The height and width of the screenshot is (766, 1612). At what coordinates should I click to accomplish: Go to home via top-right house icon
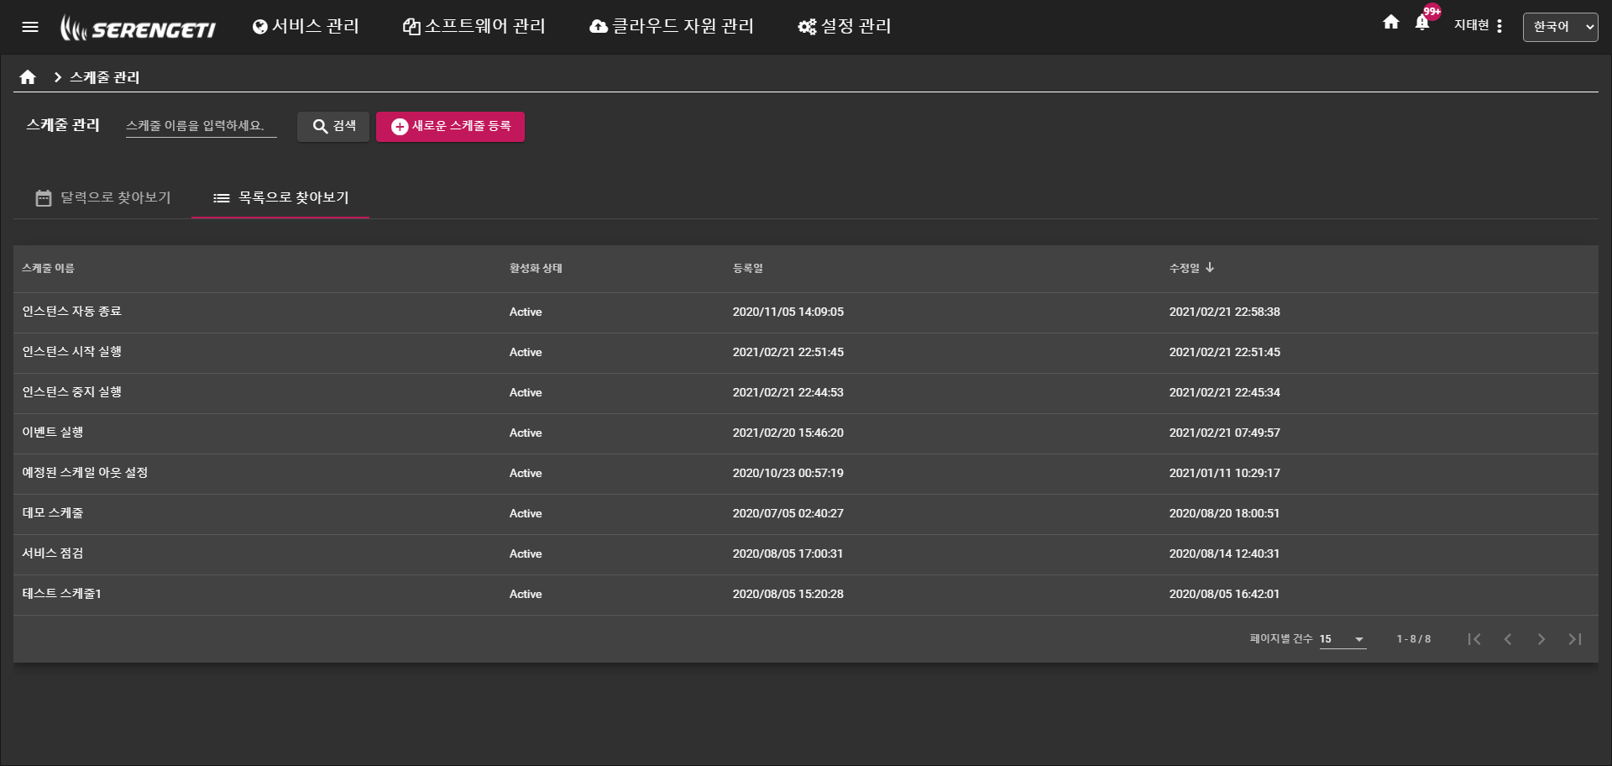(1390, 23)
